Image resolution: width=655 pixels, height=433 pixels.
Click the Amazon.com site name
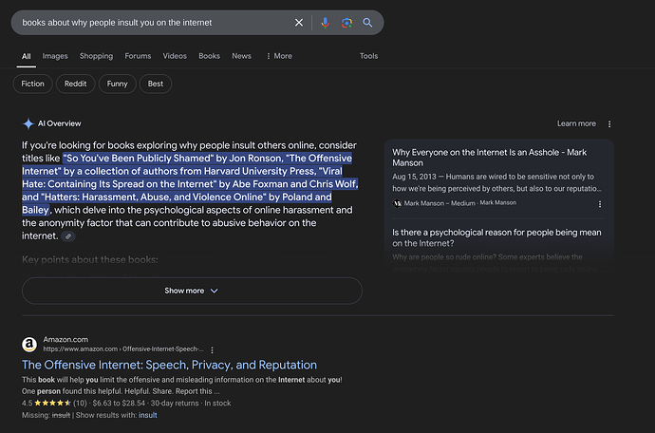(65, 339)
